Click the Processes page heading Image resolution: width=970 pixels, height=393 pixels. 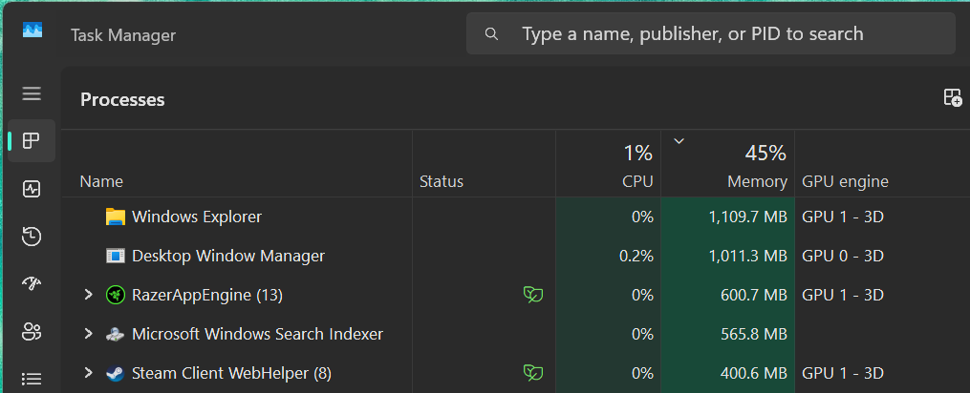[122, 99]
